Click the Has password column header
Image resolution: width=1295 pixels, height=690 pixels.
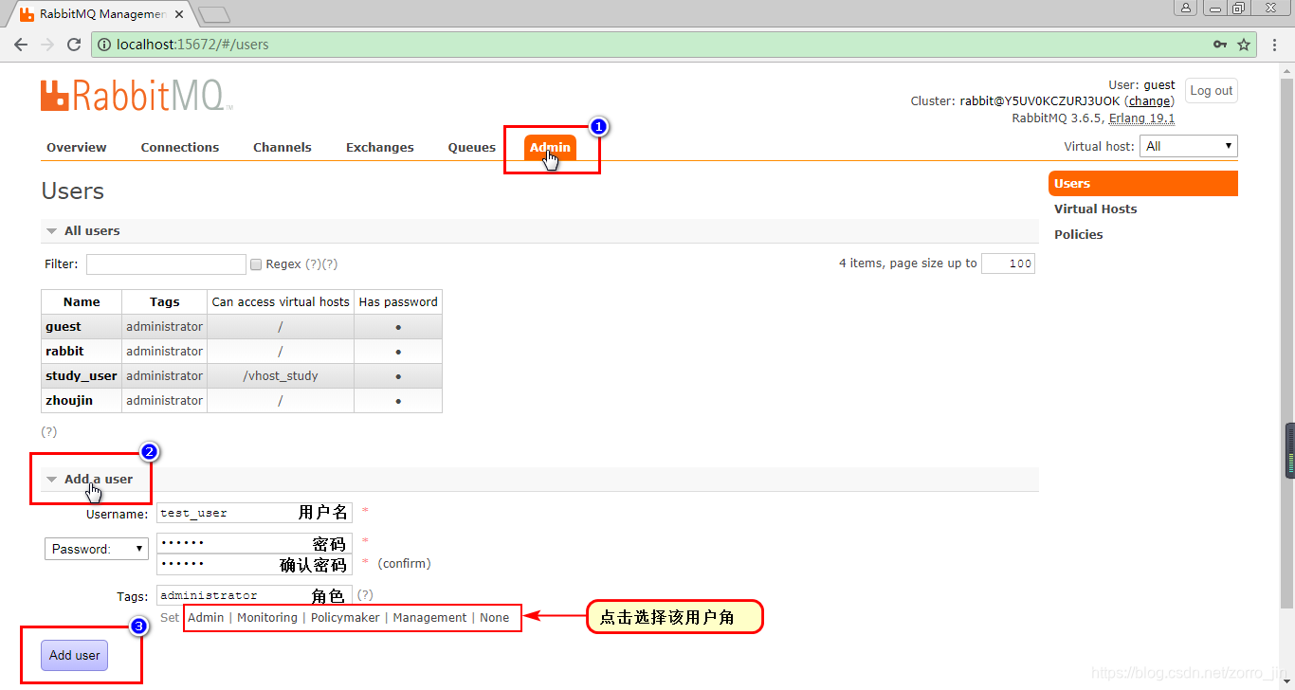click(x=398, y=302)
